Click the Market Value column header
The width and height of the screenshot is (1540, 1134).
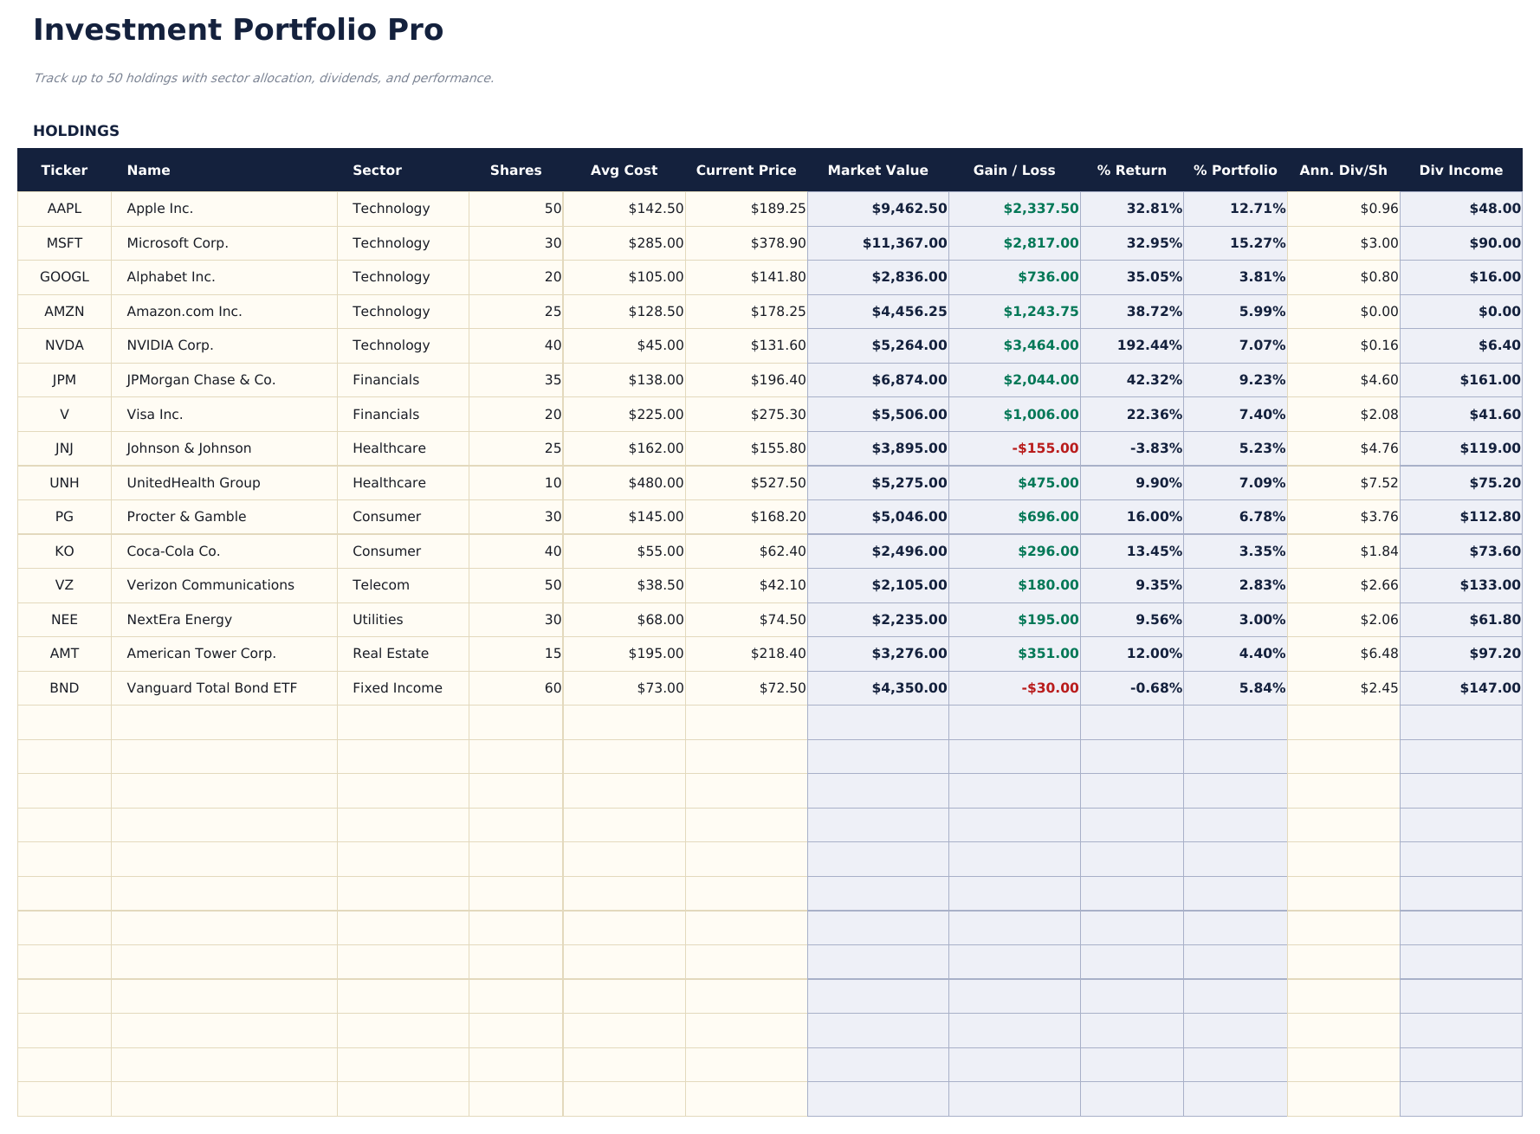tap(878, 170)
